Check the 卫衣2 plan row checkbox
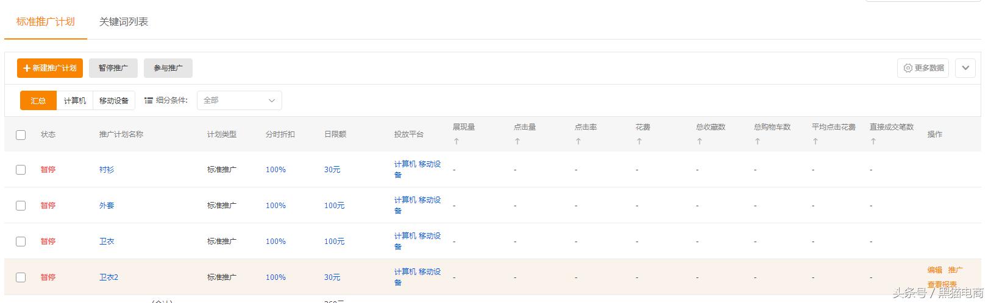Screen dimensions: 991x303 coord(21,277)
